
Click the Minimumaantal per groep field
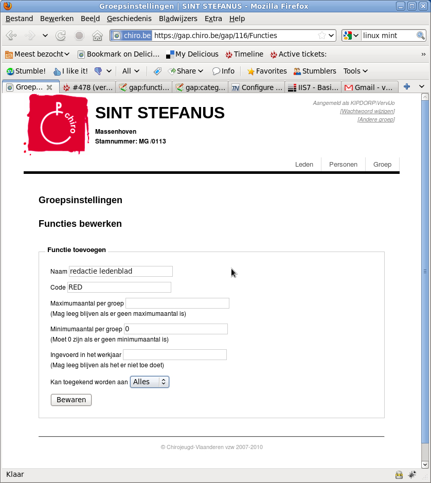click(176, 329)
